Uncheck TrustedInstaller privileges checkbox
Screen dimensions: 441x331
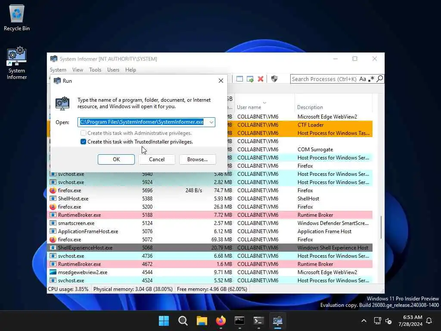(x=83, y=141)
